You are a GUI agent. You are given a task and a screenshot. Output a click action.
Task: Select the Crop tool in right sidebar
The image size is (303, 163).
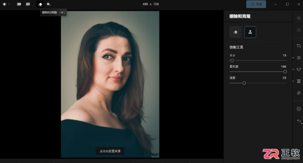(299, 46)
